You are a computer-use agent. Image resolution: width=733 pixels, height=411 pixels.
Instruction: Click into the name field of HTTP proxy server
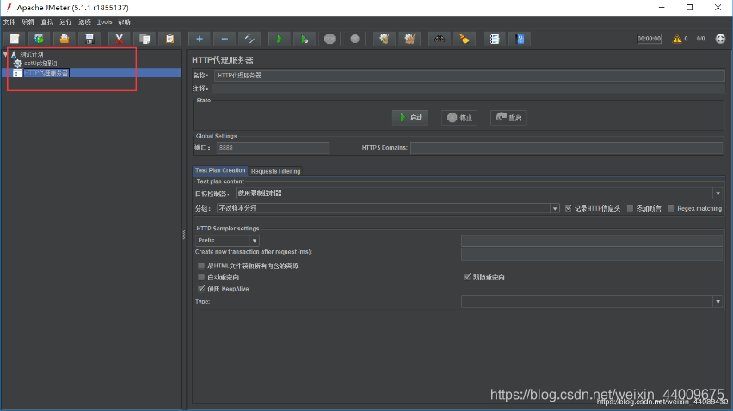[x=470, y=75]
